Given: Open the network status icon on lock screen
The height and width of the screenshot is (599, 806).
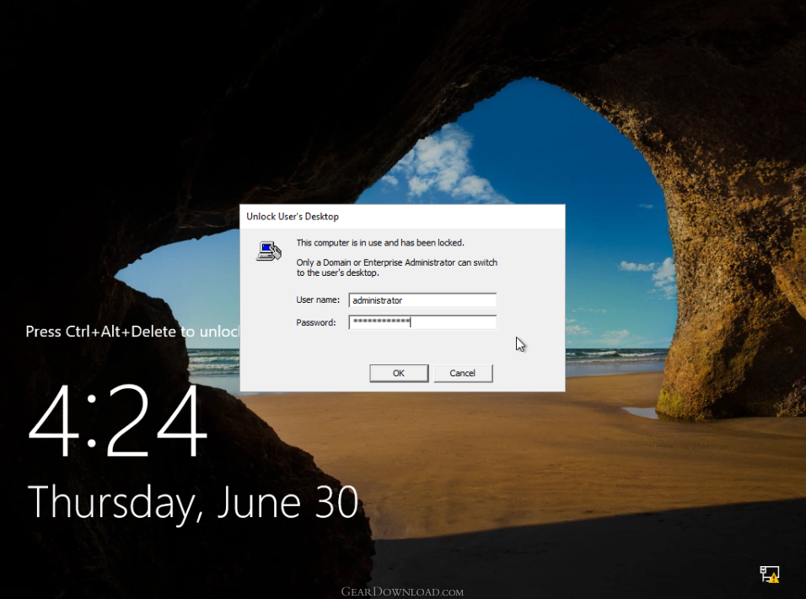Looking at the screenshot, I should pos(770,575).
